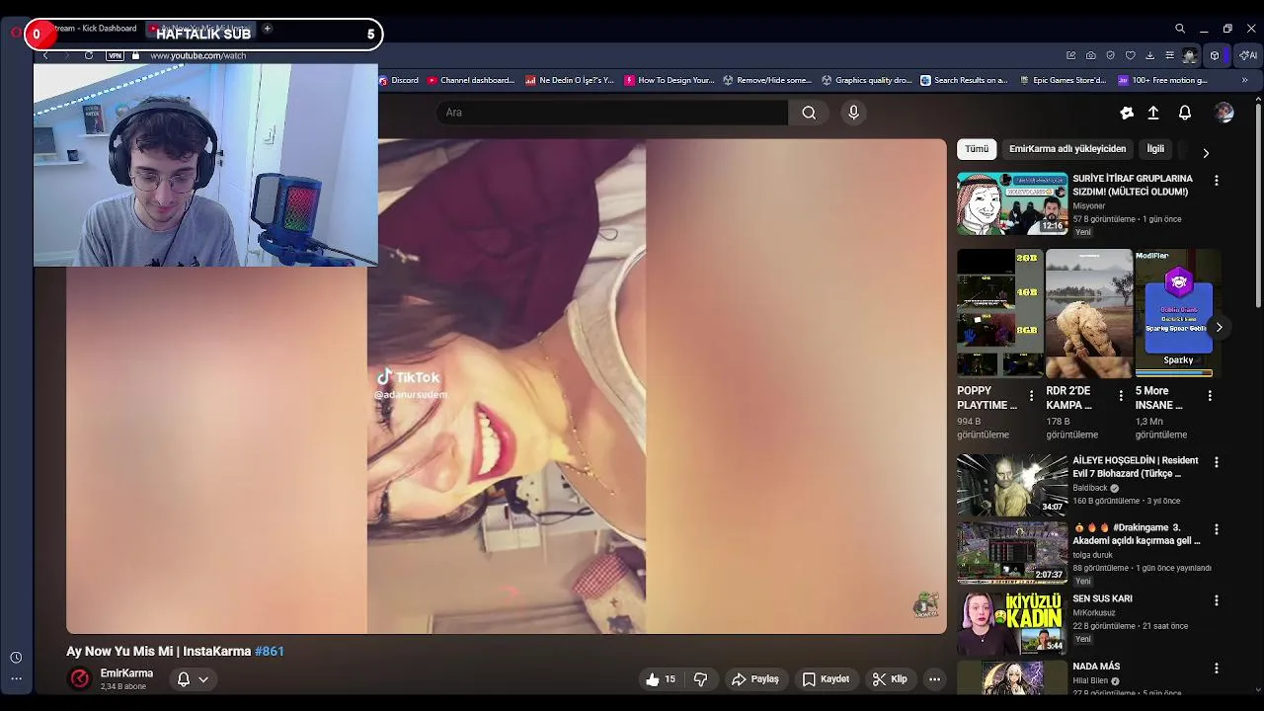Open EmirKarma channel name link
1264x711 pixels.
point(126,673)
